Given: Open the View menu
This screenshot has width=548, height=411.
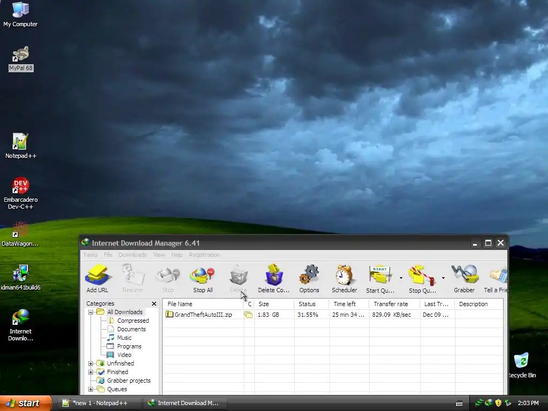Looking at the screenshot, I should coord(159,255).
